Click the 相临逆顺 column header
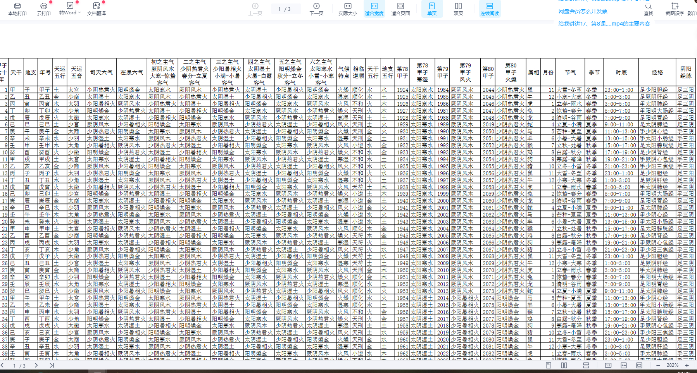 tap(359, 72)
